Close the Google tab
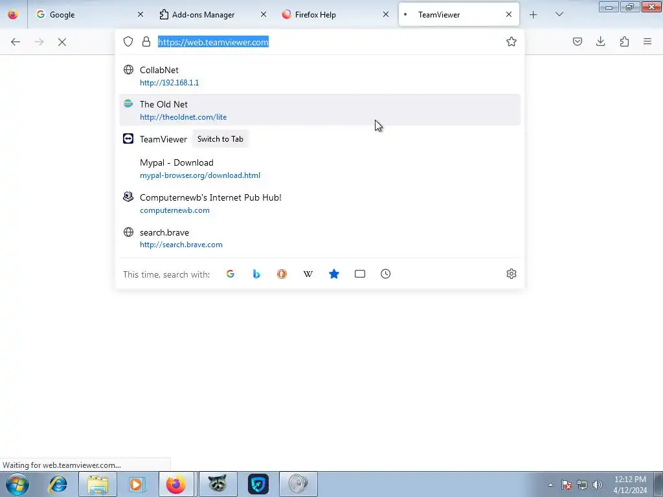 click(140, 14)
